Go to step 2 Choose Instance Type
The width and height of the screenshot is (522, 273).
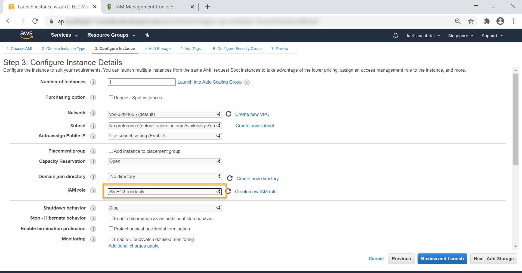point(63,49)
